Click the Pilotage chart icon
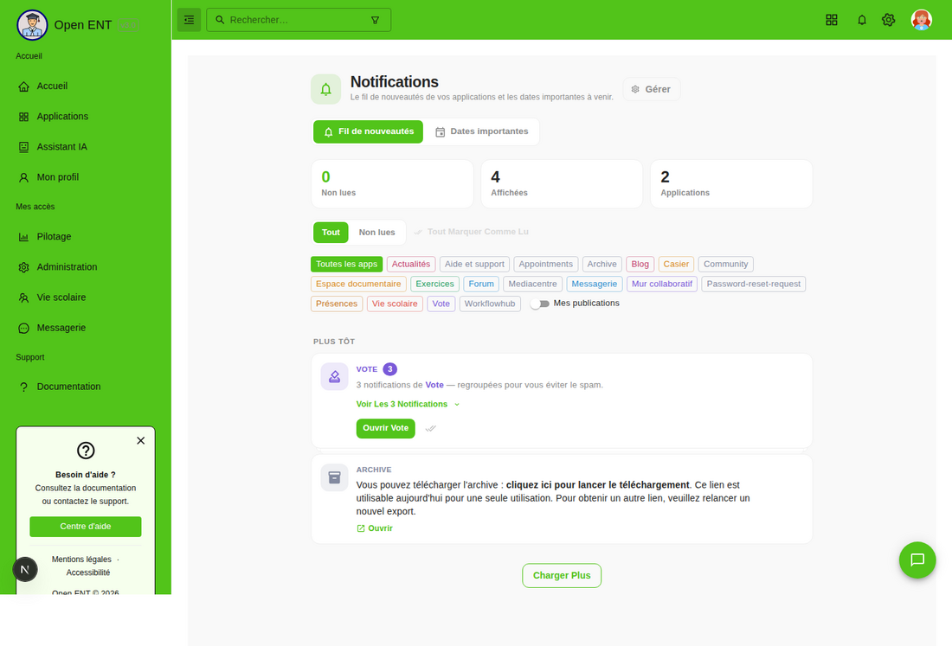This screenshot has height=646, width=952. point(23,237)
